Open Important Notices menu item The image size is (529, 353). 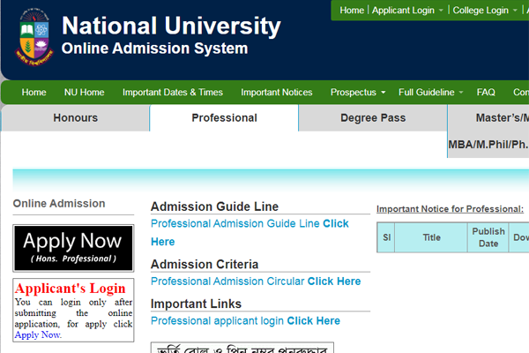(277, 92)
